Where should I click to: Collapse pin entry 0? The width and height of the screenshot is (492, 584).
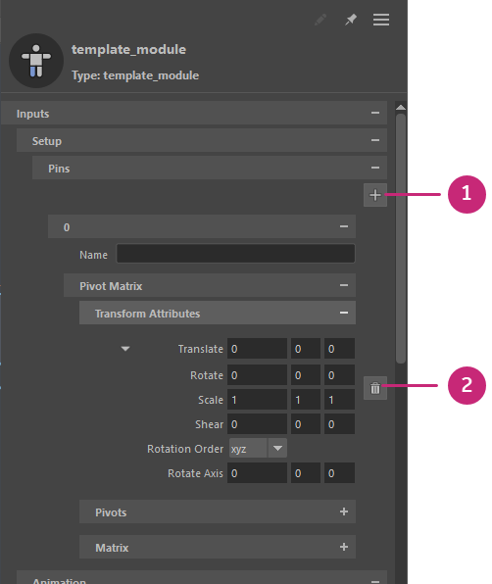344,226
